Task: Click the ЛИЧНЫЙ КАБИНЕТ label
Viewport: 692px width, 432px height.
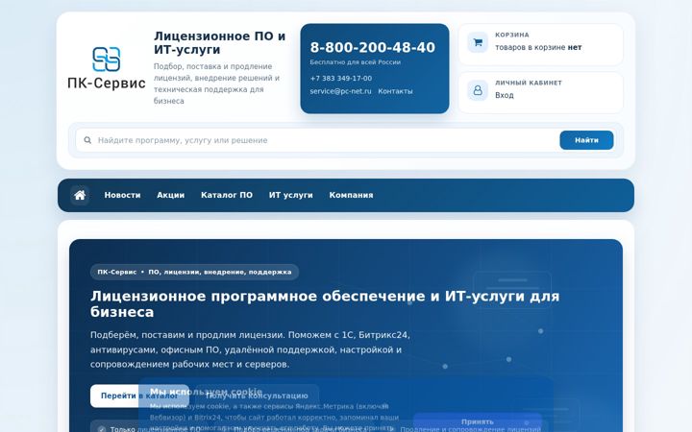Action: 529,83
